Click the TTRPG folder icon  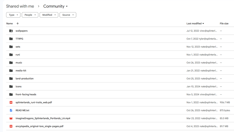[11, 39]
